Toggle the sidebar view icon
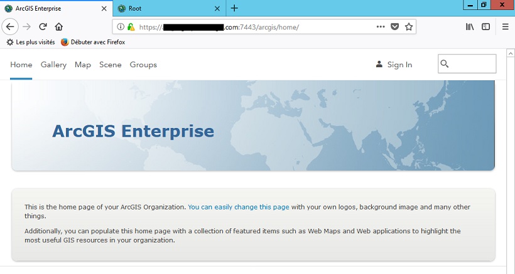 coord(485,26)
